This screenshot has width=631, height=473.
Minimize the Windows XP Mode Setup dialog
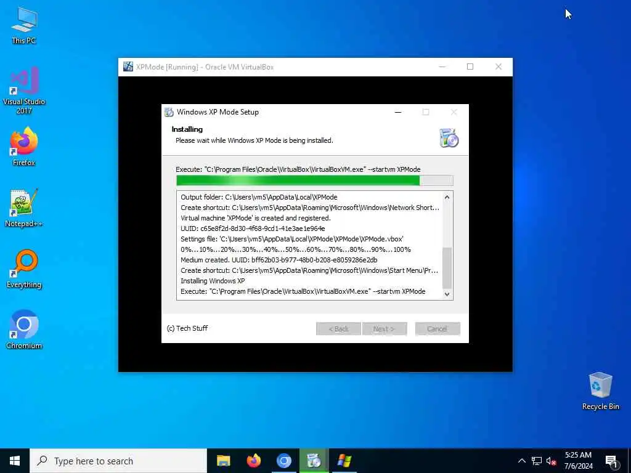(398, 112)
